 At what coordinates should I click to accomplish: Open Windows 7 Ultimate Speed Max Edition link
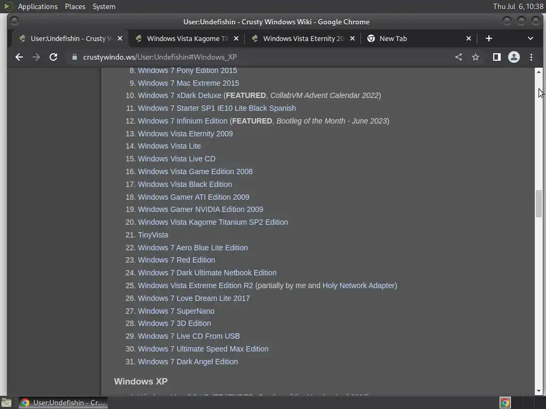click(203, 349)
